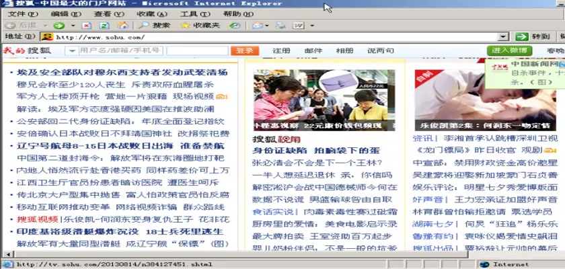Click the video camera icon after 现场视频
Screen dimensions: 565x269
click(x=221, y=97)
